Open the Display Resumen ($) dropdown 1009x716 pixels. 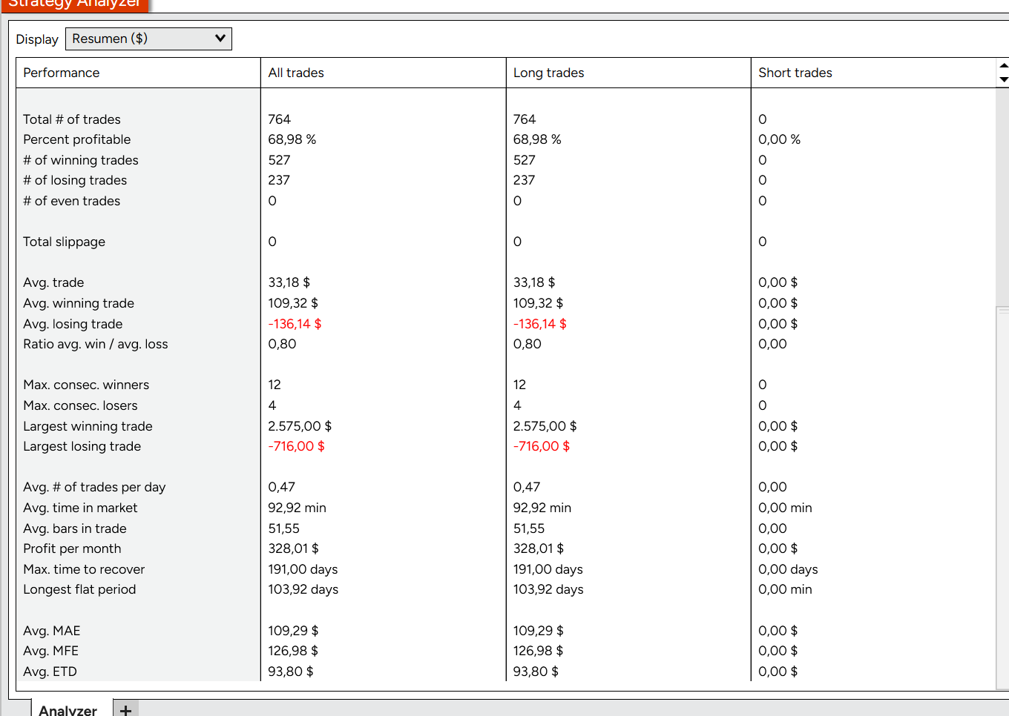pyautogui.click(x=148, y=39)
